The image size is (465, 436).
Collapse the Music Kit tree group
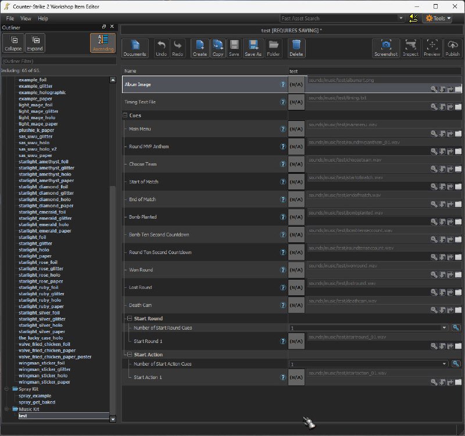pyautogui.click(x=7, y=409)
